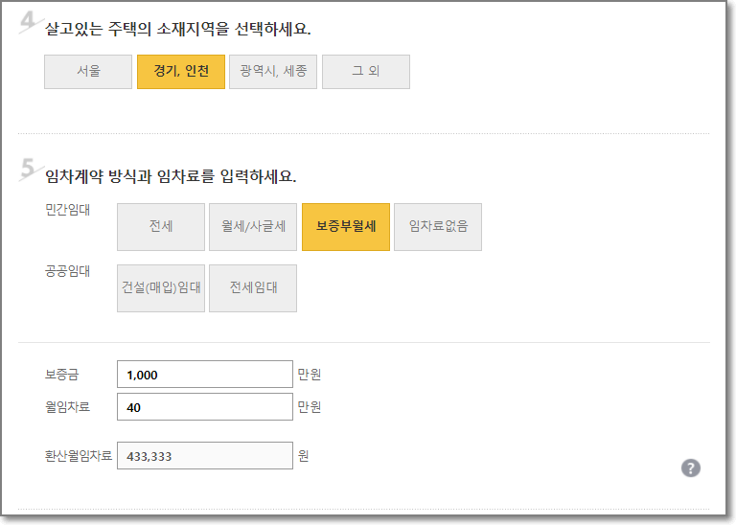The width and height of the screenshot is (736, 525).
Task: Click the 보증금 deposit input field
Action: (x=205, y=375)
